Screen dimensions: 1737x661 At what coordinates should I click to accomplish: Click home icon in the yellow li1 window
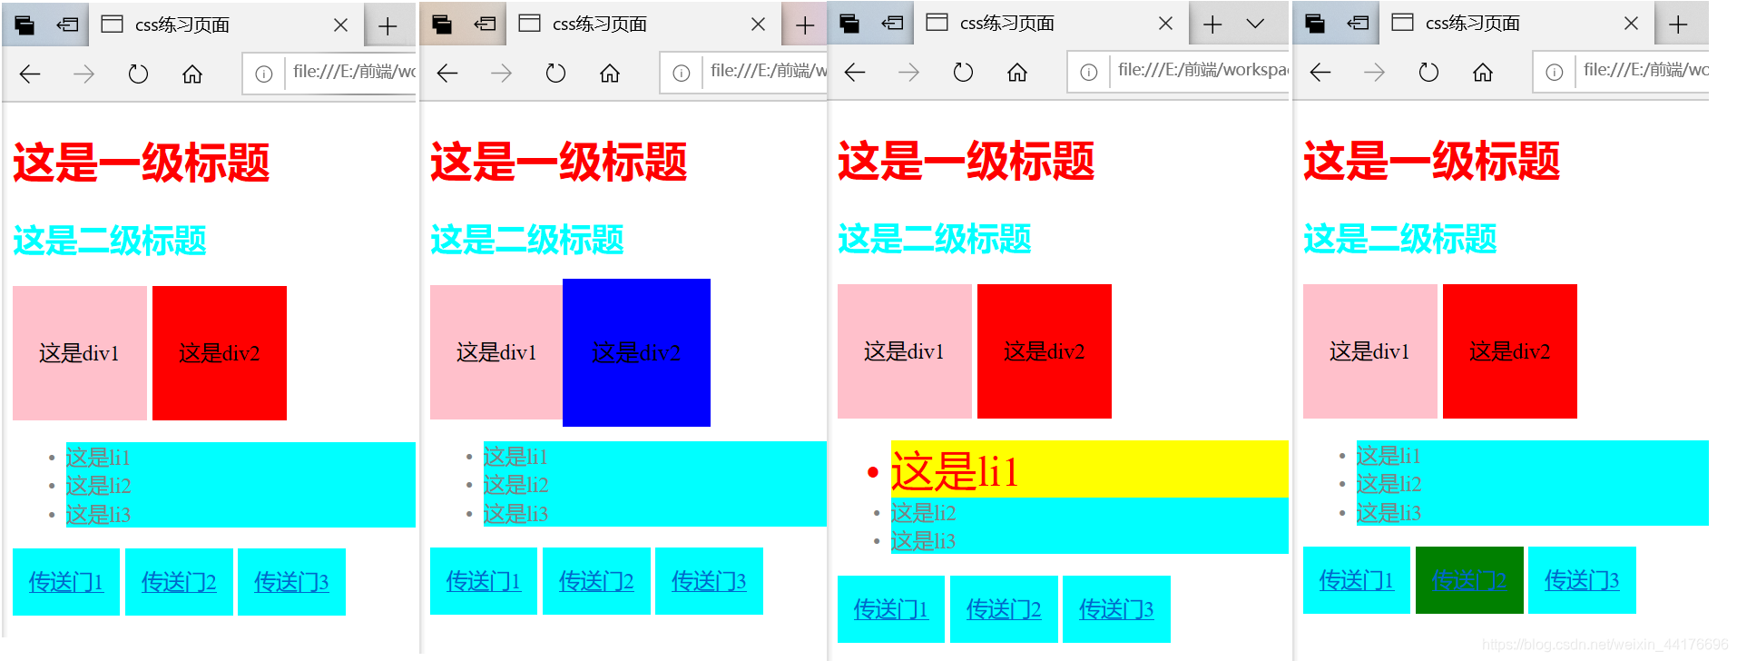click(1017, 73)
